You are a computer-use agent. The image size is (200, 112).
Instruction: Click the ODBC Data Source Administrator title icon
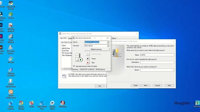[60, 34]
